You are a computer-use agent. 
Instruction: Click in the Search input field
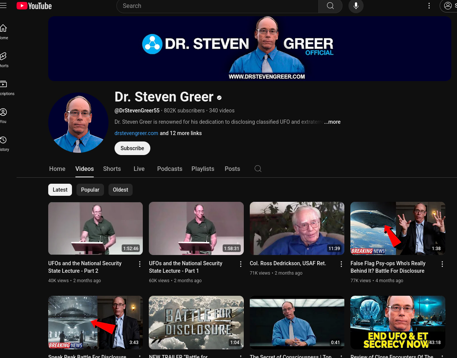pos(217,6)
